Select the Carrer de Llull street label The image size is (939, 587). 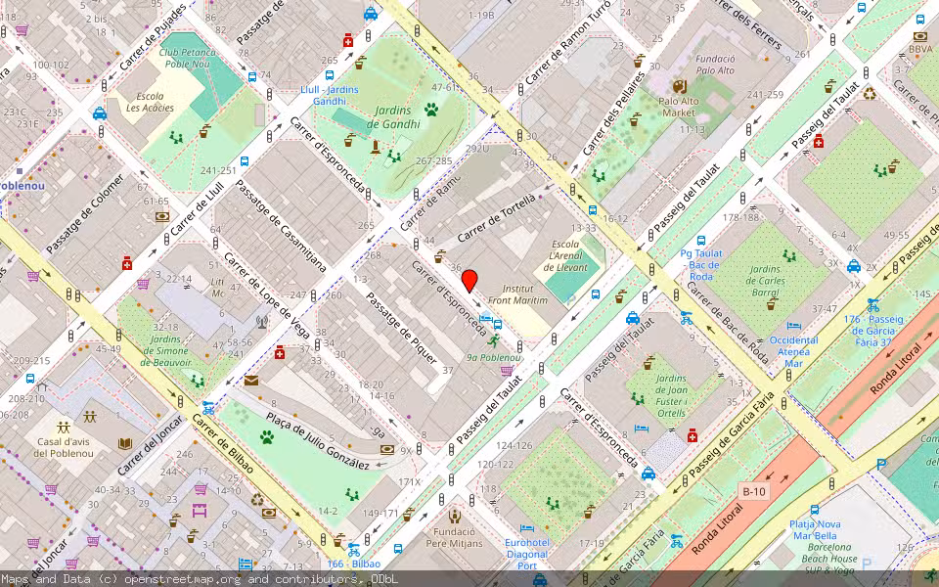pos(197,209)
